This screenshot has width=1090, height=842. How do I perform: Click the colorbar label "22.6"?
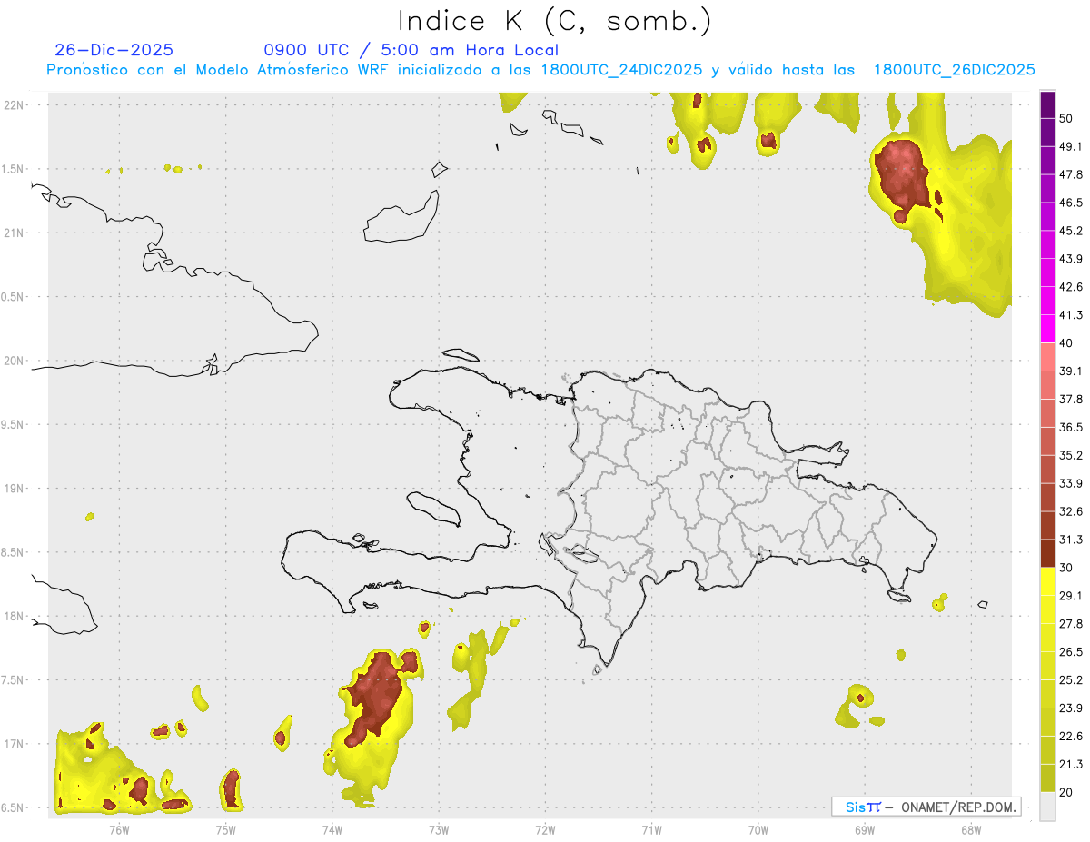point(1071,736)
